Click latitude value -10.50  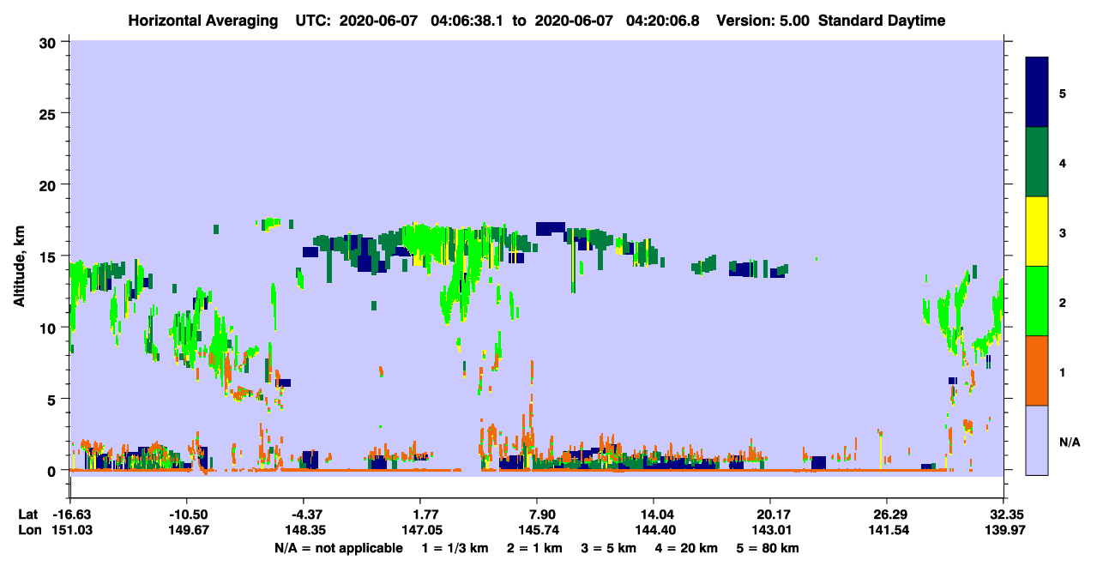tap(187, 515)
